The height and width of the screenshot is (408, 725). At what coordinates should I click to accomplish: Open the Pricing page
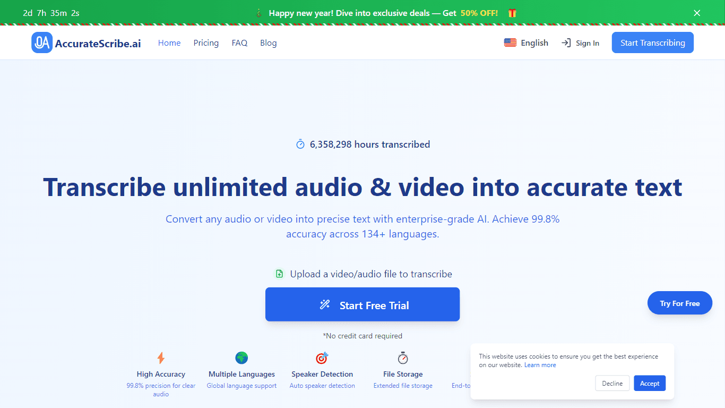(x=206, y=42)
